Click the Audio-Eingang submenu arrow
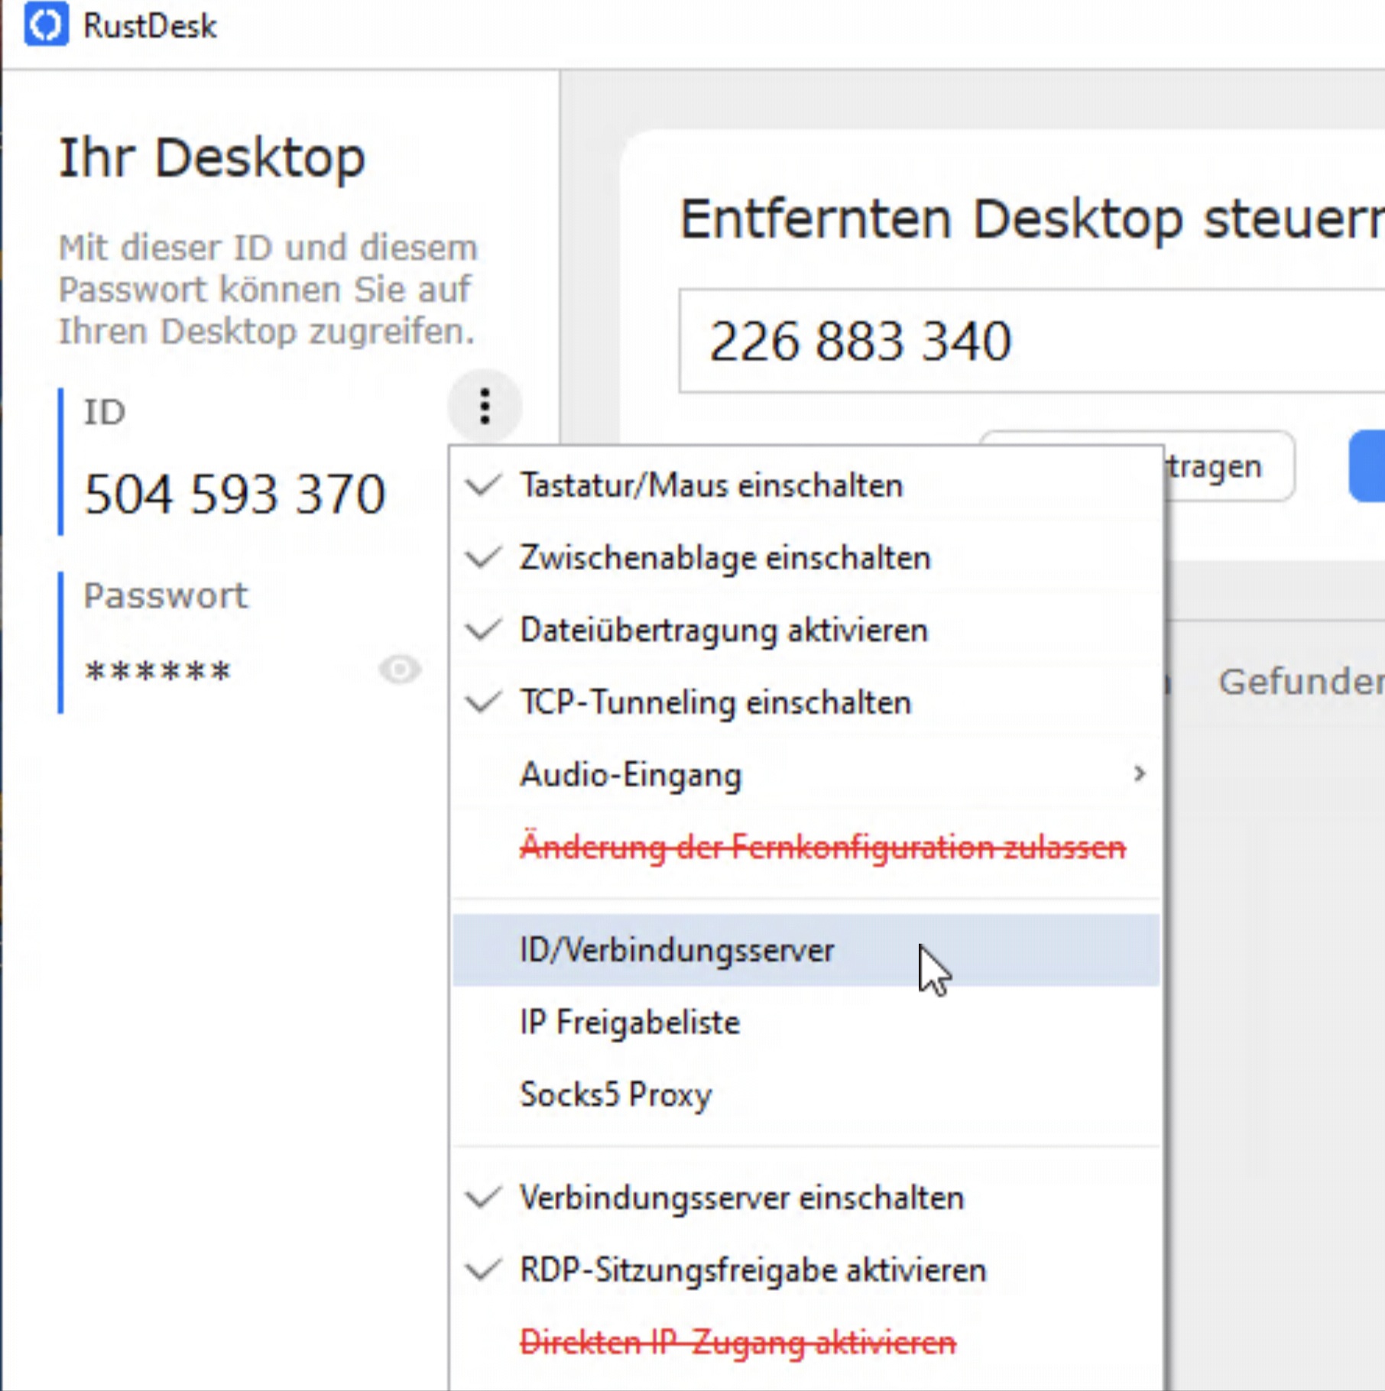This screenshot has width=1385, height=1391. (1139, 774)
